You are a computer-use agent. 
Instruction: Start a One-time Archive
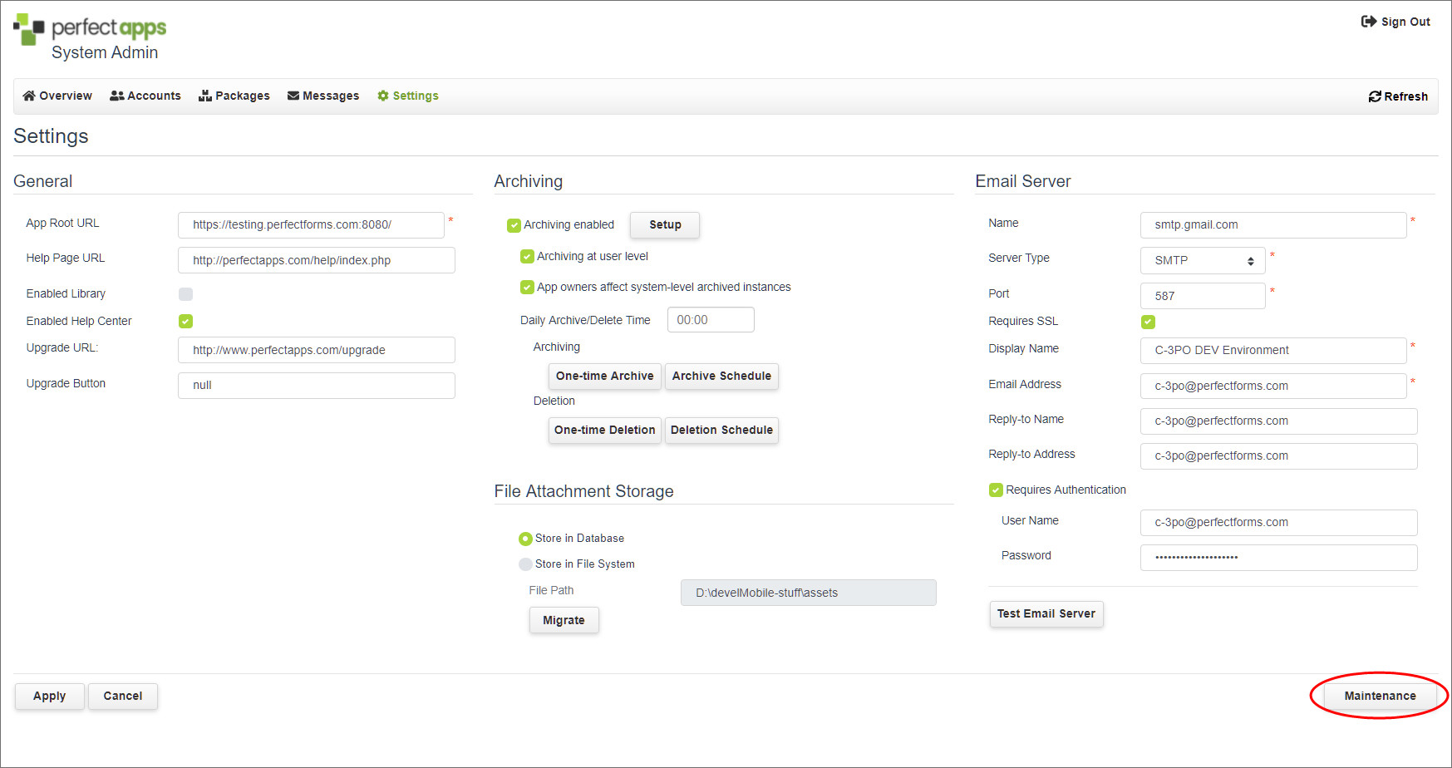point(605,377)
